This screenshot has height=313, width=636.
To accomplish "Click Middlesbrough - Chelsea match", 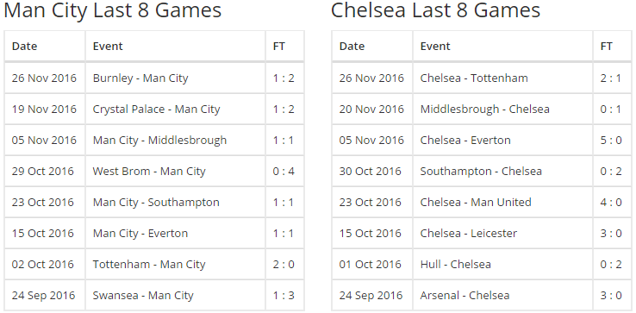I will coord(484,110).
